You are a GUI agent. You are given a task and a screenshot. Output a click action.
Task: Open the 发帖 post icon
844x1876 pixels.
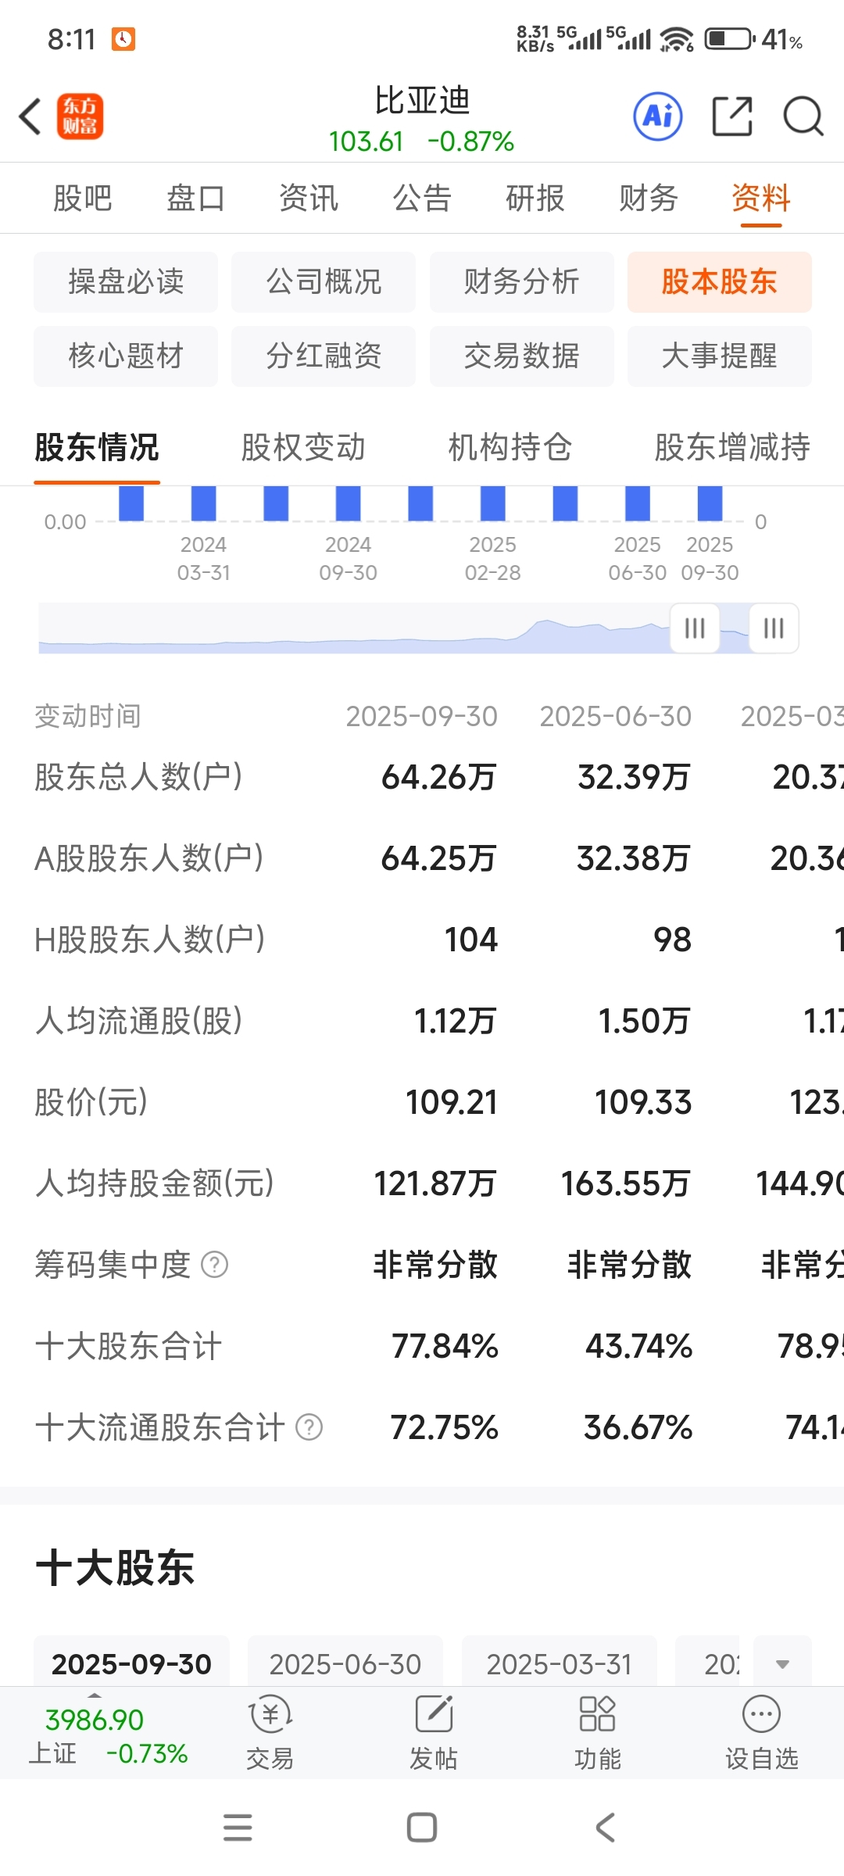434,1733
